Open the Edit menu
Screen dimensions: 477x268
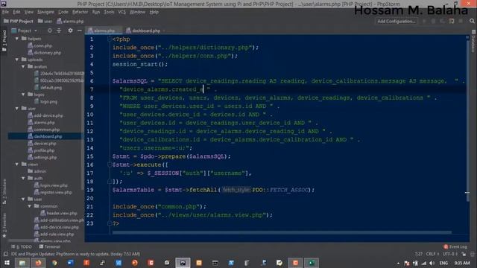click(x=16, y=12)
